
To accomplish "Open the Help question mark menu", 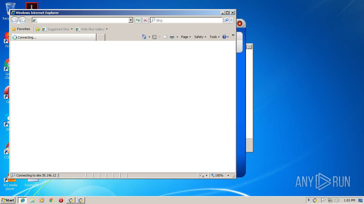I will point(226,37).
